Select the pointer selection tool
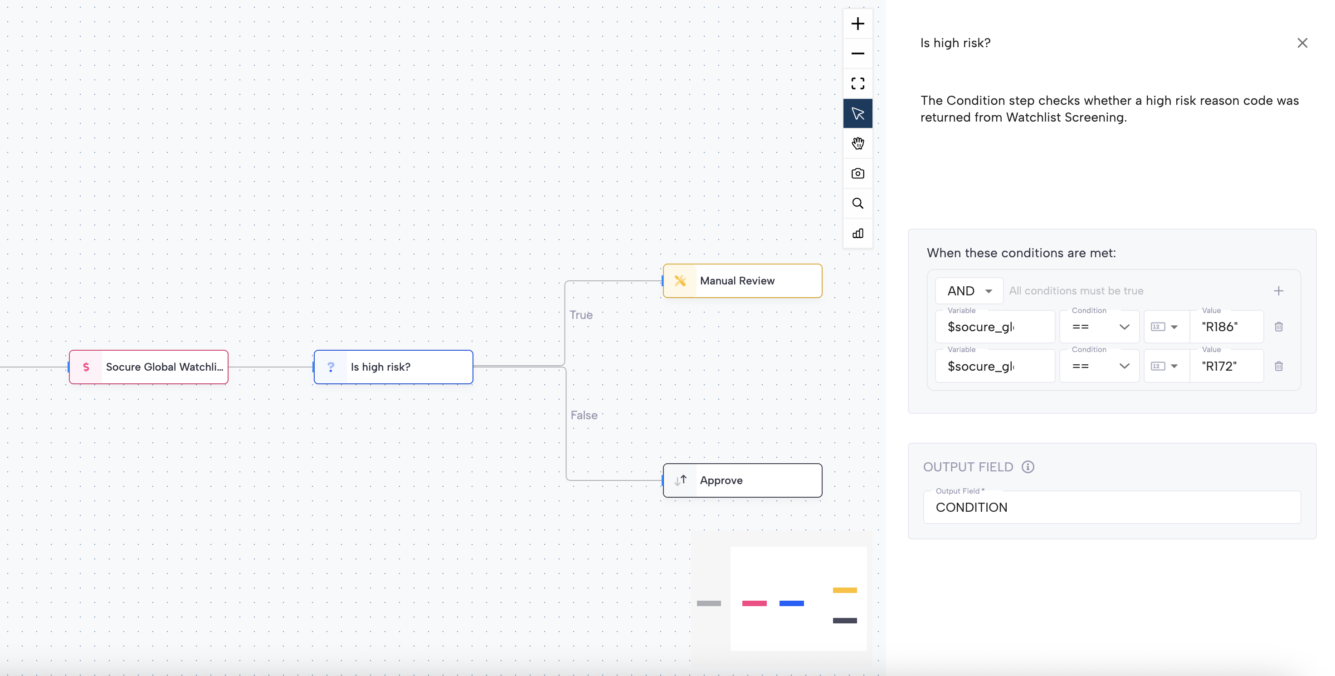The width and height of the screenshot is (1335, 676). click(x=858, y=113)
